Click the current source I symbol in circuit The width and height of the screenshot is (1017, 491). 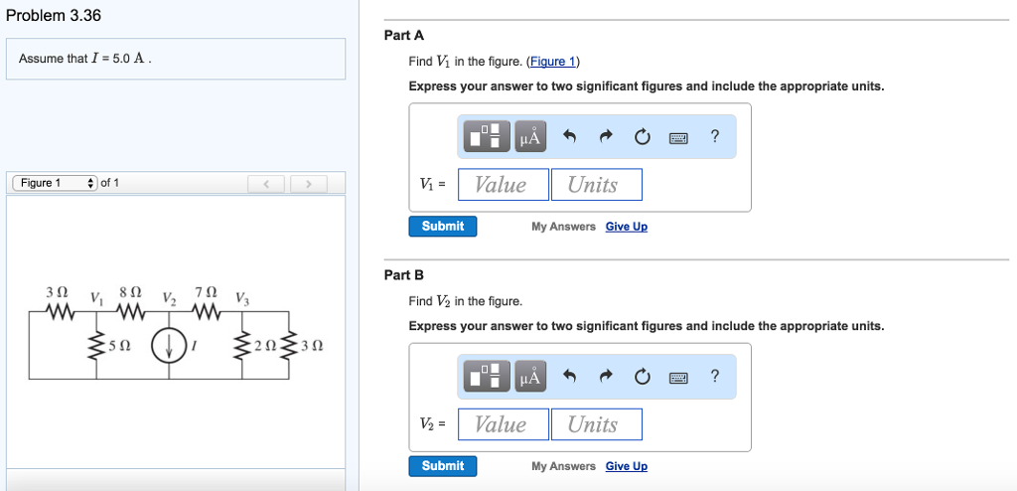(169, 347)
